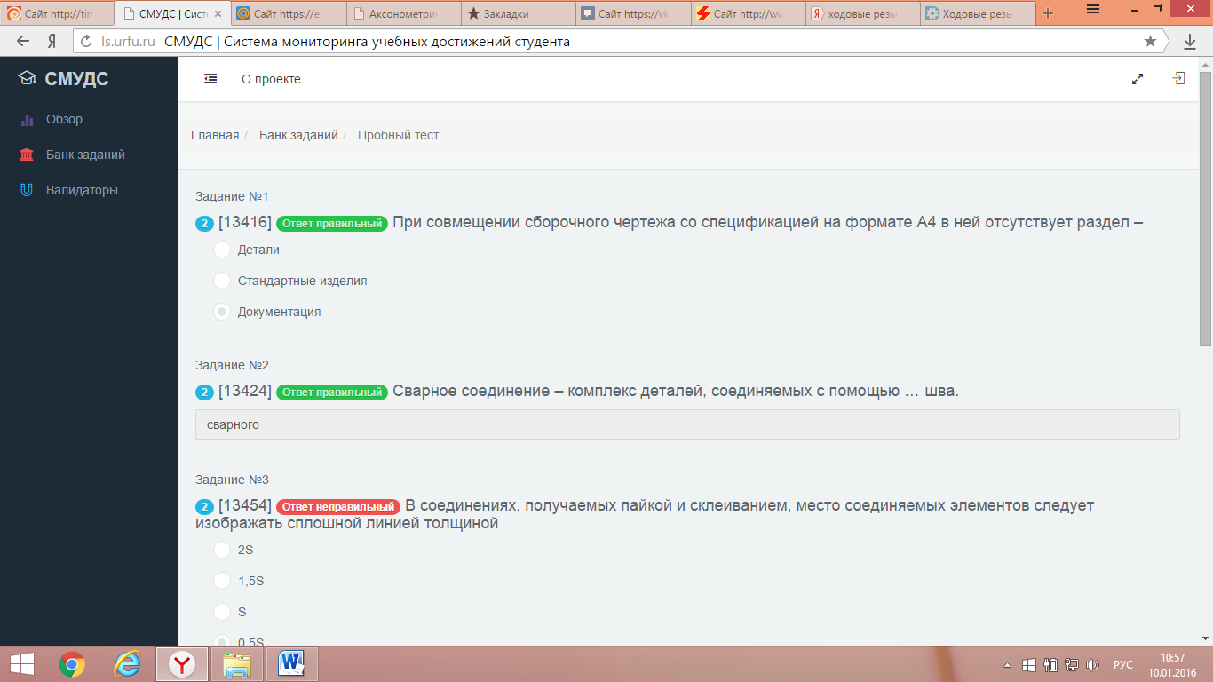Show hidden tray icons arrow
1213x682 pixels.
tap(1007, 665)
